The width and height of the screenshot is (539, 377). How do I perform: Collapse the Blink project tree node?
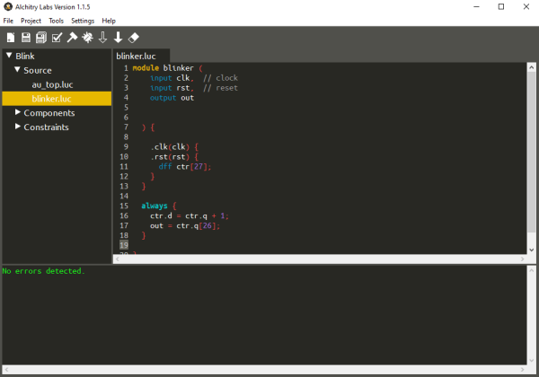[9, 56]
